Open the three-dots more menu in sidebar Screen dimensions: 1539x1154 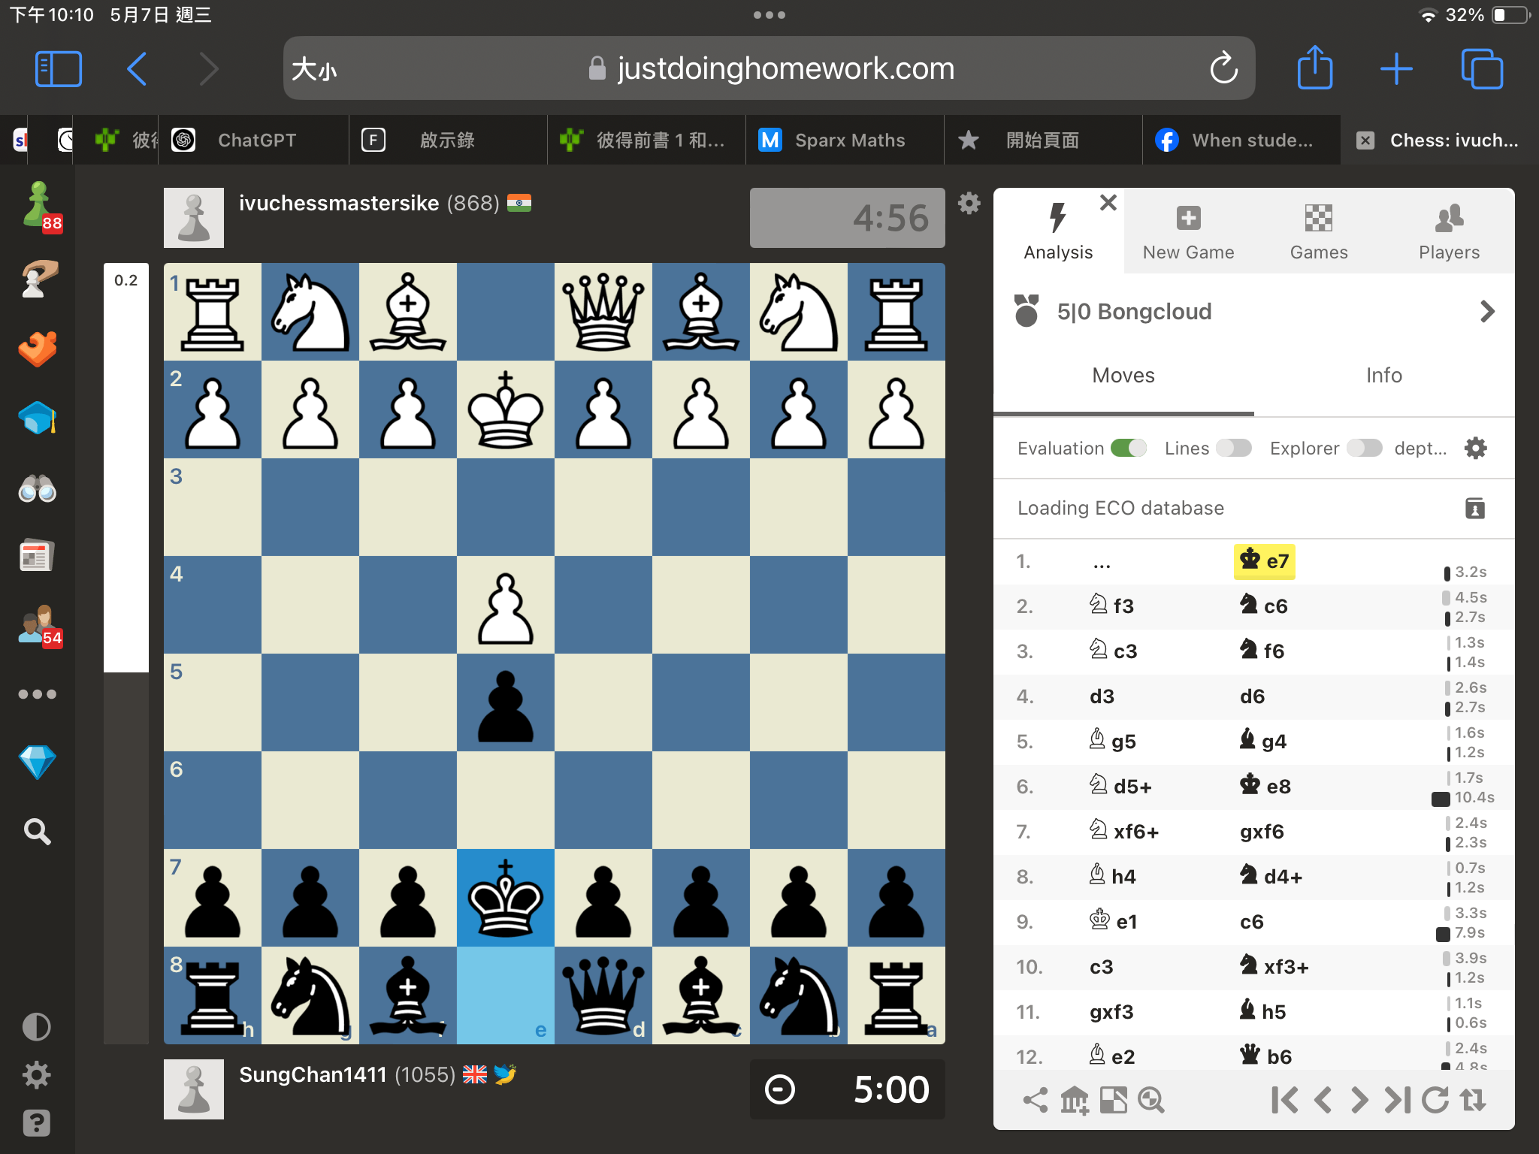[x=38, y=693]
